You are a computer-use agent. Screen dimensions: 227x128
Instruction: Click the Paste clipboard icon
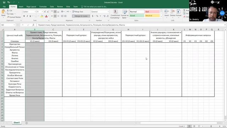tap(3, 12)
